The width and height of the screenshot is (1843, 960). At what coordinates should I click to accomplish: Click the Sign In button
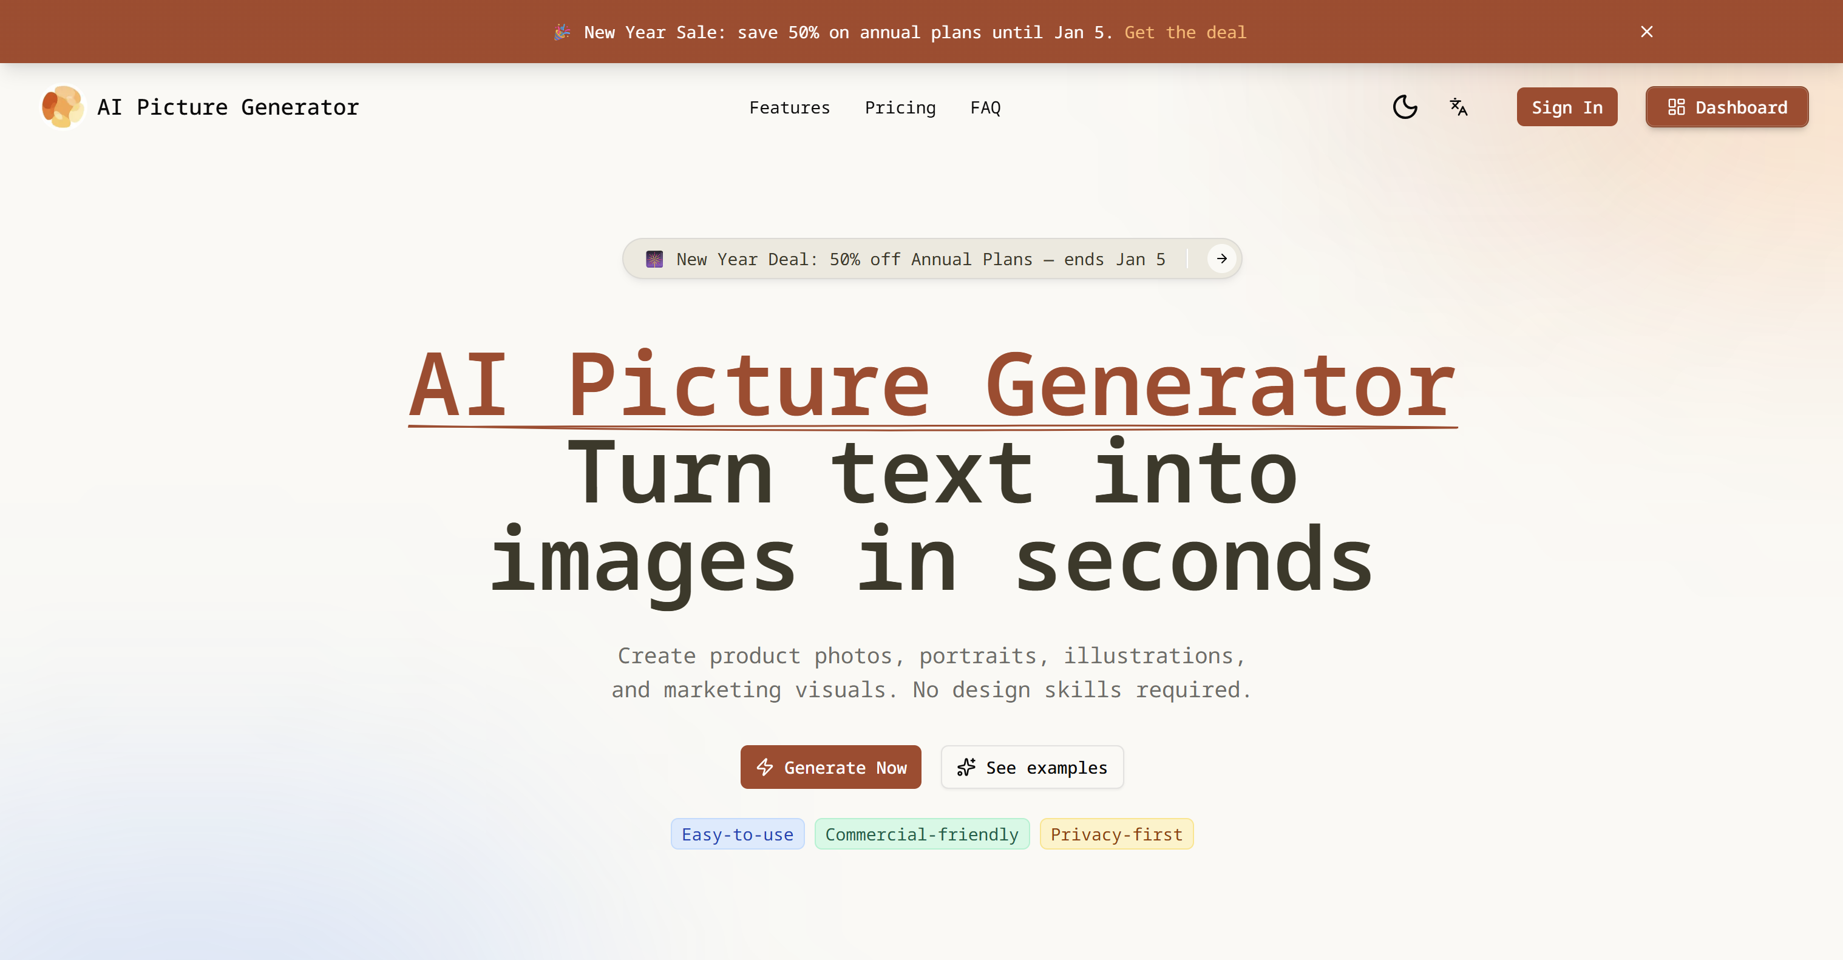(x=1566, y=107)
